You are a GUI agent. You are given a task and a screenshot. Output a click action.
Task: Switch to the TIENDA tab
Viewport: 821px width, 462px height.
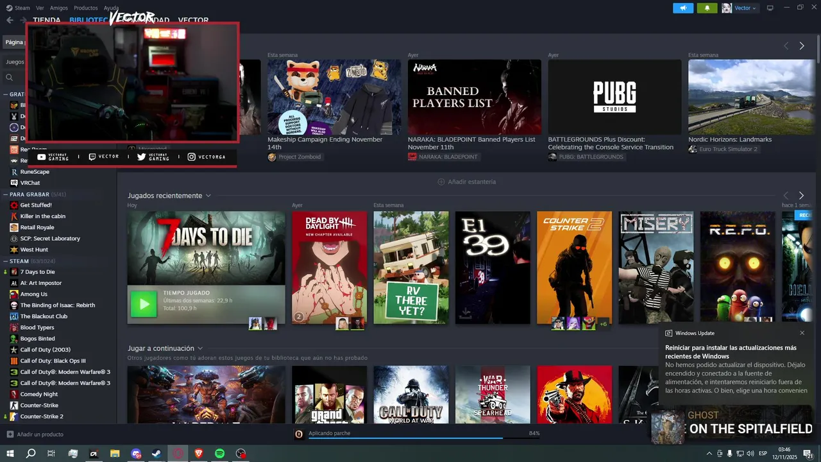coord(46,20)
